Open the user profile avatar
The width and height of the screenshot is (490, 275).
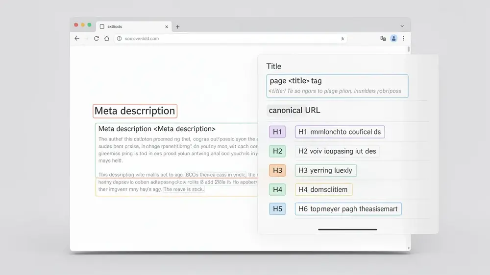pyautogui.click(x=393, y=38)
